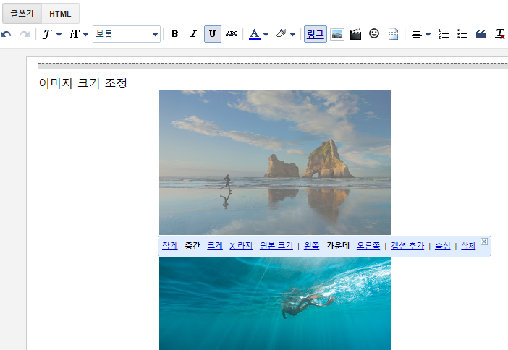Align image to 왼쪽 (left)
Viewport: 508px width, 350px height.
click(x=312, y=246)
